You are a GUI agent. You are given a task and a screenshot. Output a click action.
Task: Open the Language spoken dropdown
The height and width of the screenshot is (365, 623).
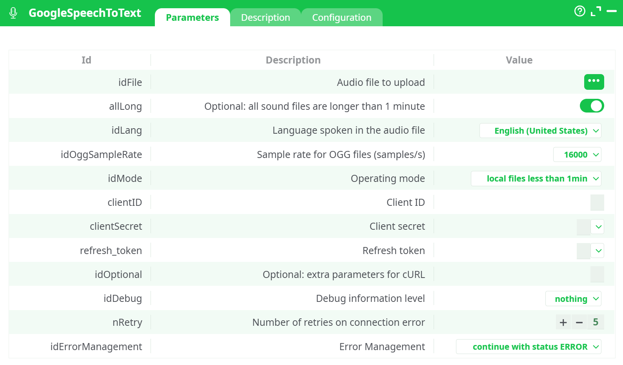click(540, 131)
